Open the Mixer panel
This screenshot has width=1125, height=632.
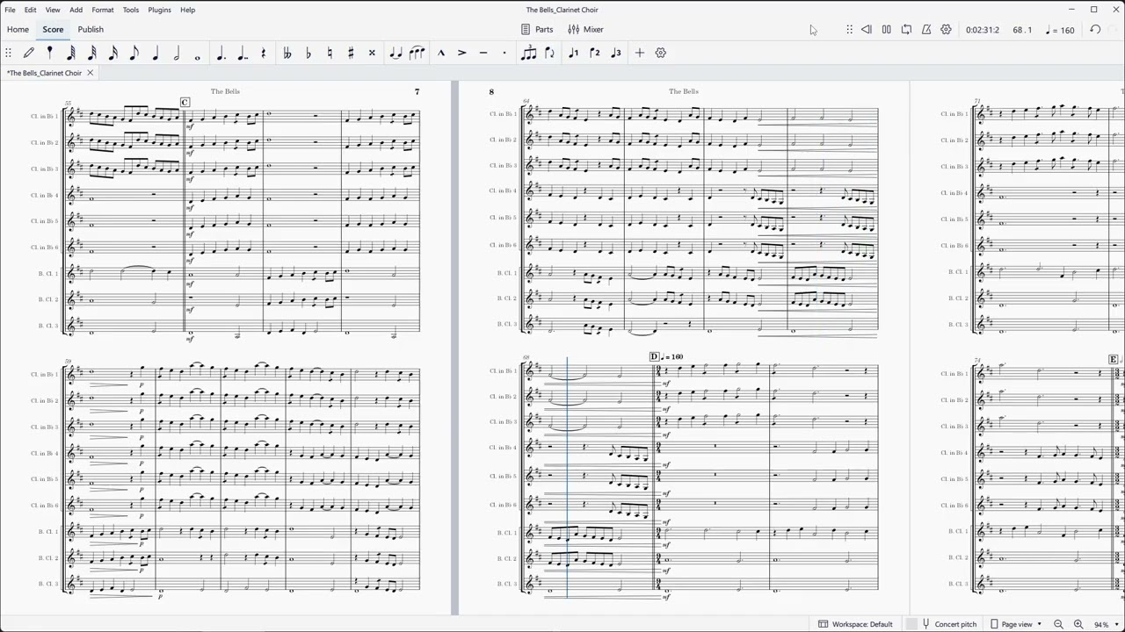point(585,29)
